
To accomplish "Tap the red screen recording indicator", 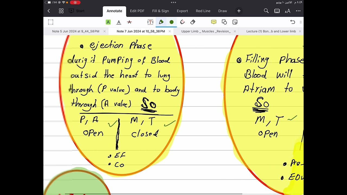I will pyautogui.click(x=75, y=2).
